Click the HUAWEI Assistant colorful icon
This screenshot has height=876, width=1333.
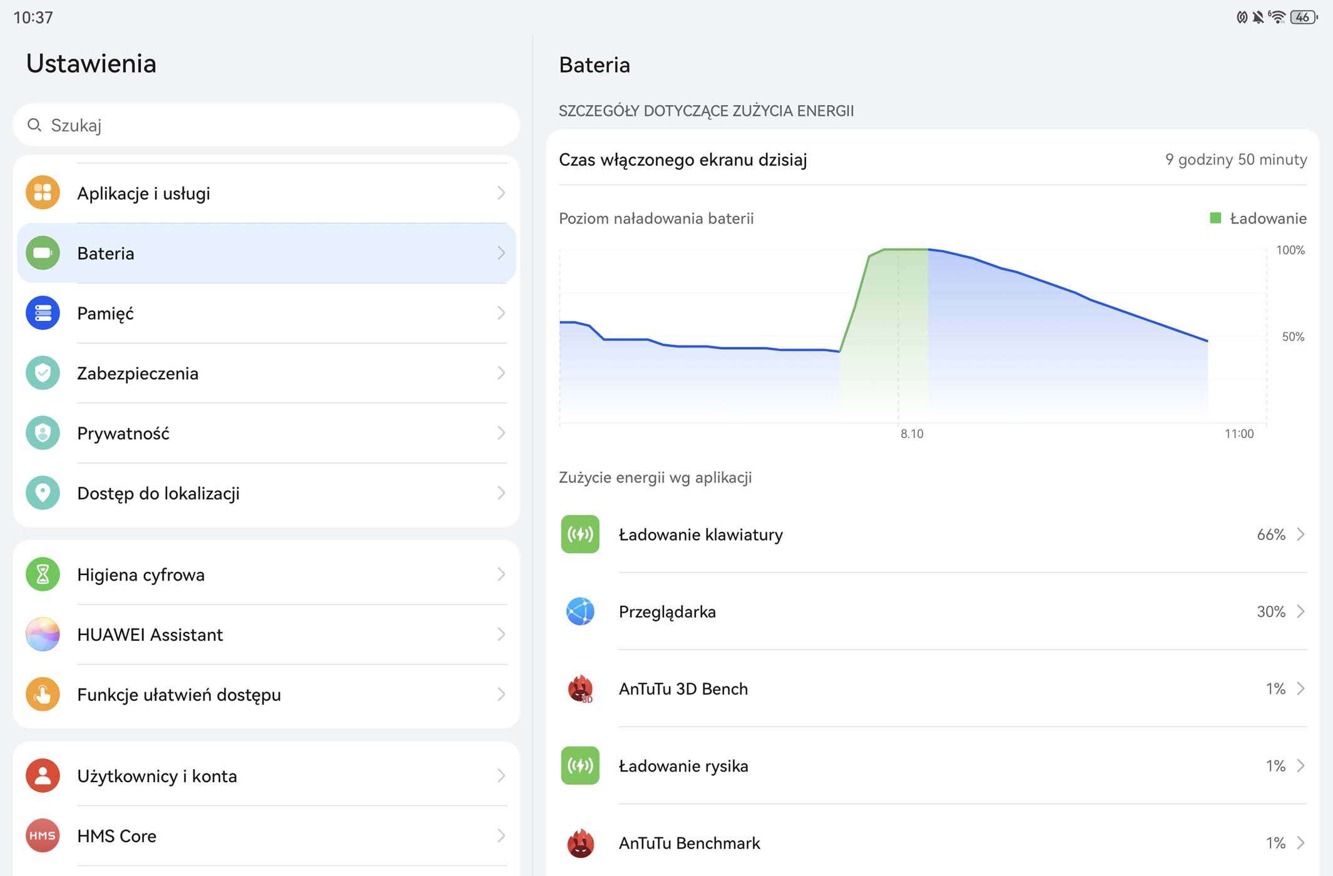coord(43,634)
